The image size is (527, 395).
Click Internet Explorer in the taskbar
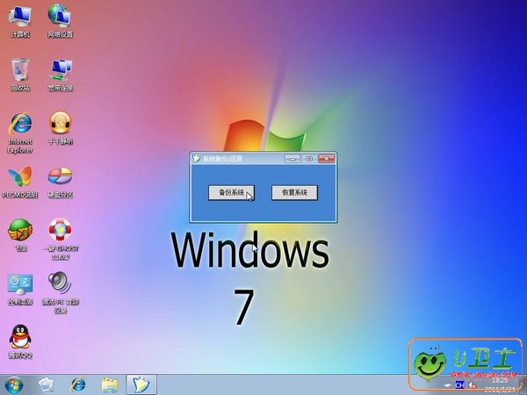pyautogui.click(x=78, y=384)
